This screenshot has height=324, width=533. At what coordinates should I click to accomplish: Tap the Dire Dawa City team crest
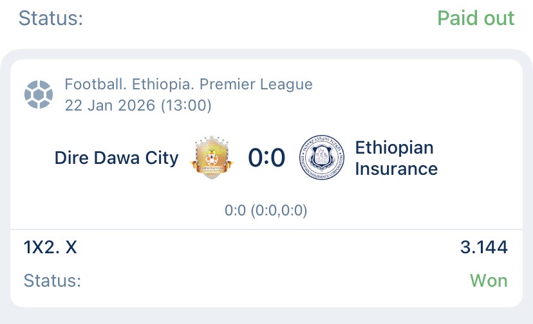[x=212, y=157]
